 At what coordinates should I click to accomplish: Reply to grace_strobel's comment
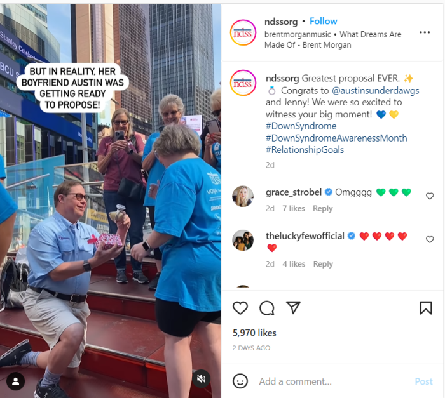(x=323, y=208)
